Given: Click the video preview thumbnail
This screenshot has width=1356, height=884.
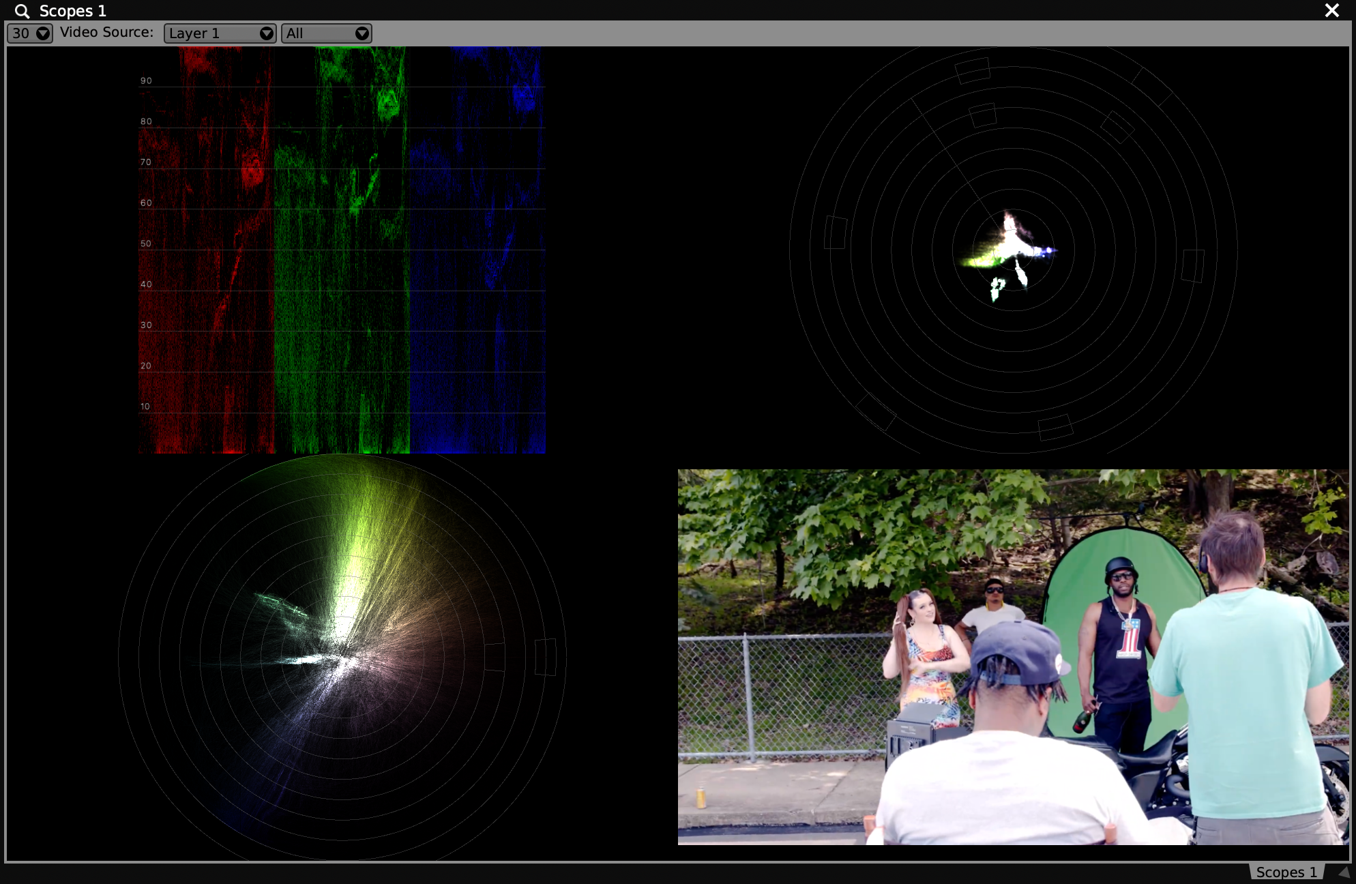Looking at the screenshot, I should [x=1012, y=656].
